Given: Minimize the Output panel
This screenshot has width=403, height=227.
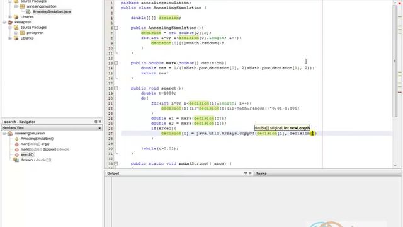Looking at the screenshot, I should [246, 173].
